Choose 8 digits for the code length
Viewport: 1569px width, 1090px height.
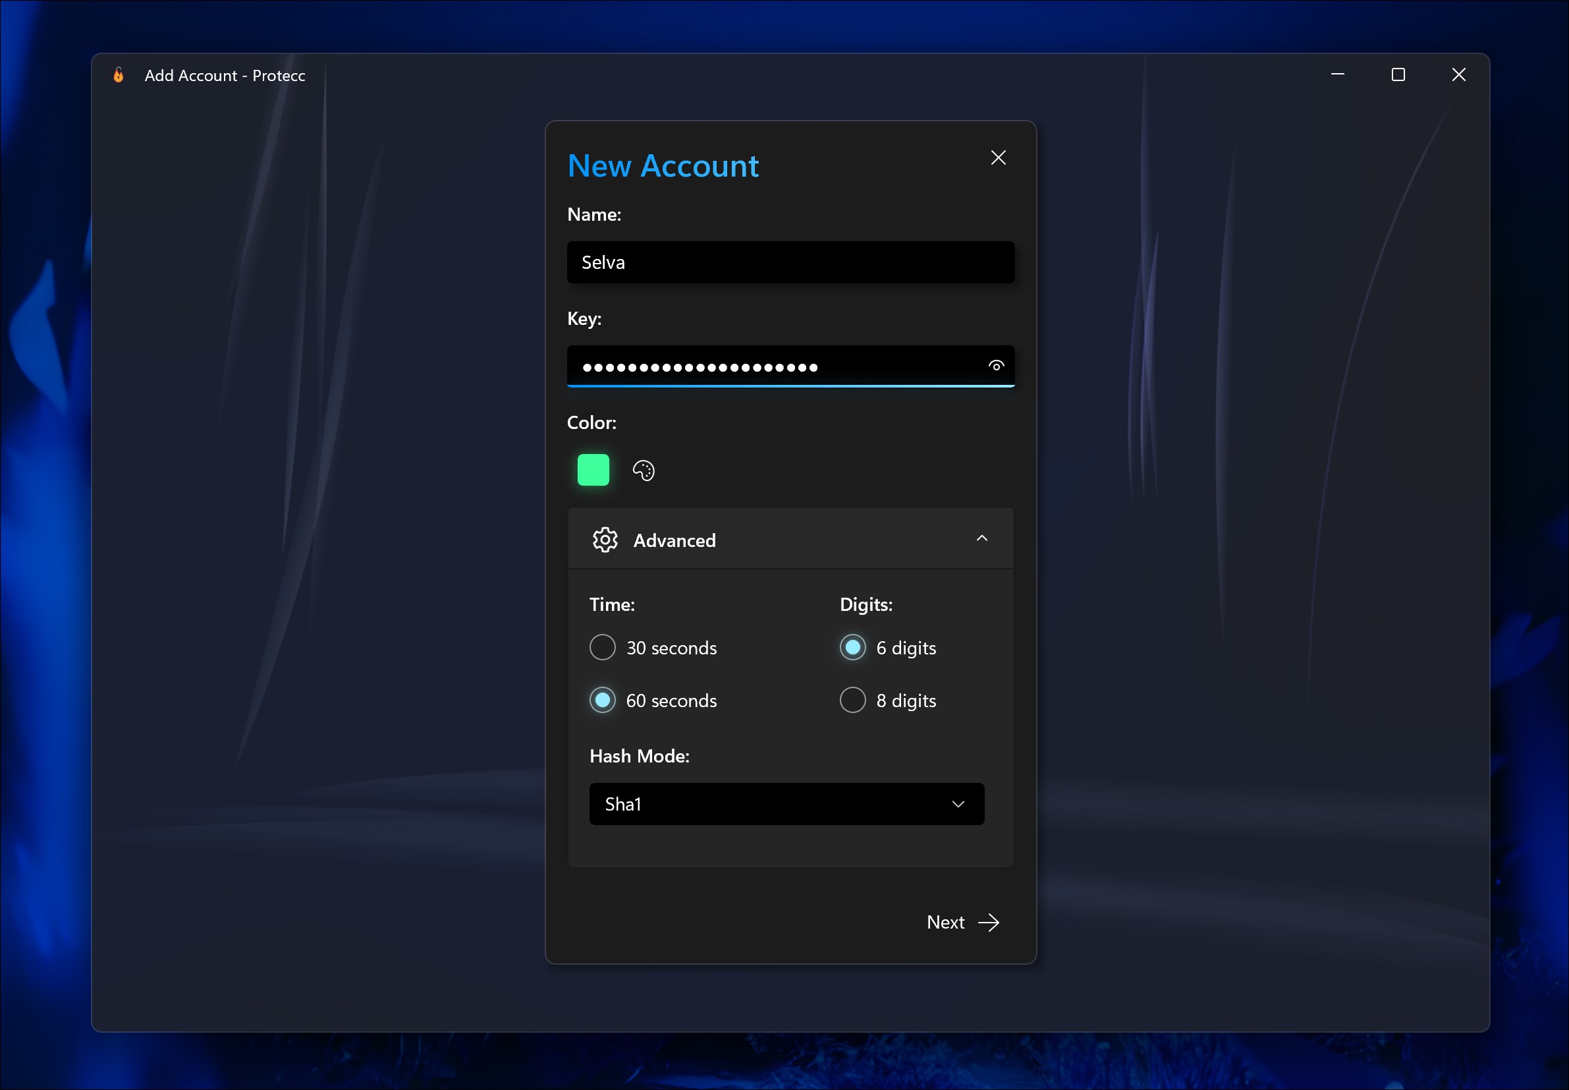(852, 699)
